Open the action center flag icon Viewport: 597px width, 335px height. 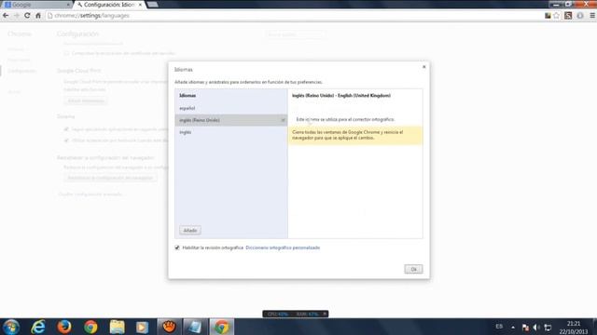[525, 327]
